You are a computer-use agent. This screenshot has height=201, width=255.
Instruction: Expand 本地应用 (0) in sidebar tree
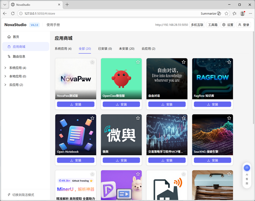(x=5, y=76)
